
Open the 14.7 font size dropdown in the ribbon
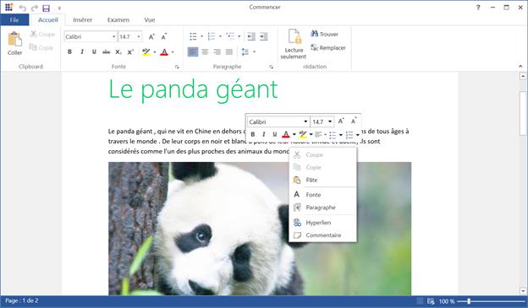click(139, 36)
